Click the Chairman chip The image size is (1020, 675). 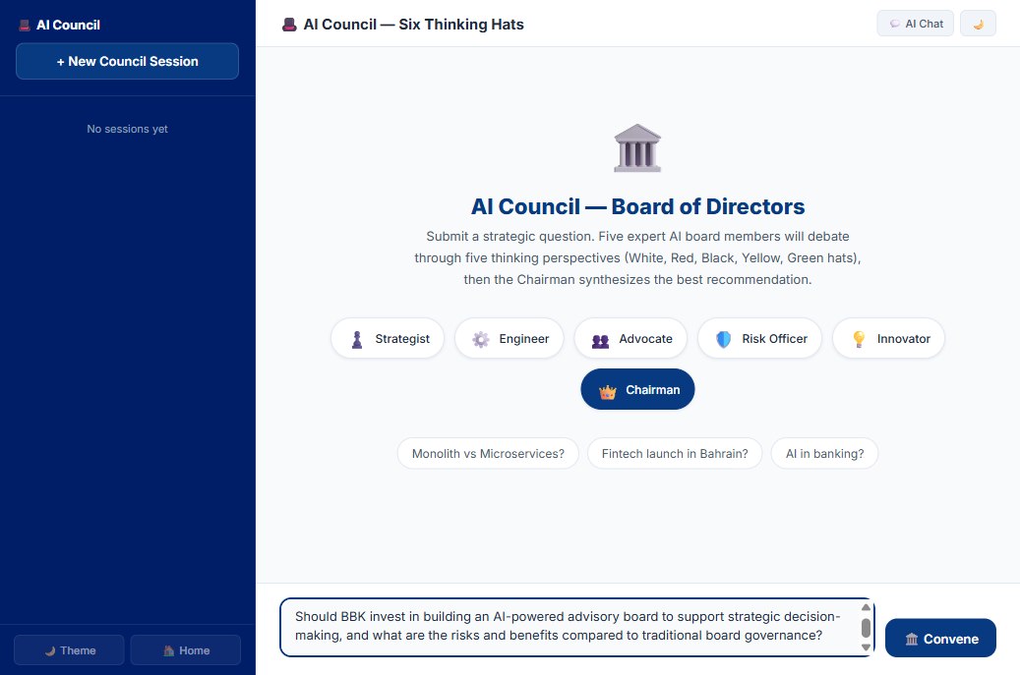pyautogui.click(x=637, y=389)
